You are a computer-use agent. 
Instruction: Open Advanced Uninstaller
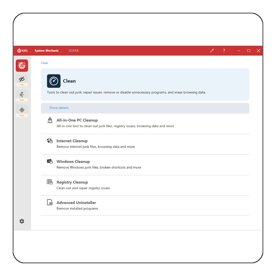tap(145, 206)
